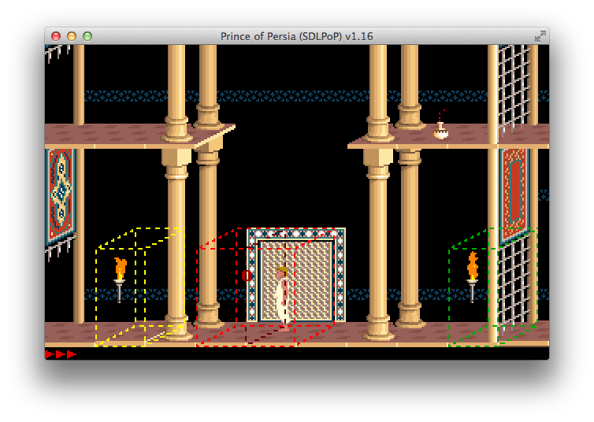Click the blue diamond tapestry on left wall
Image resolution: width=594 pixels, height=422 pixels.
(x=60, y=197)
